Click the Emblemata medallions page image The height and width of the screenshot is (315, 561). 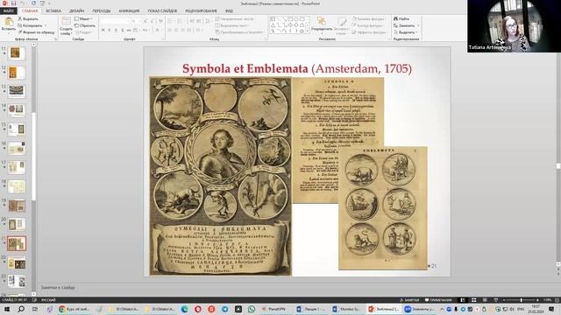click(383, 208)
